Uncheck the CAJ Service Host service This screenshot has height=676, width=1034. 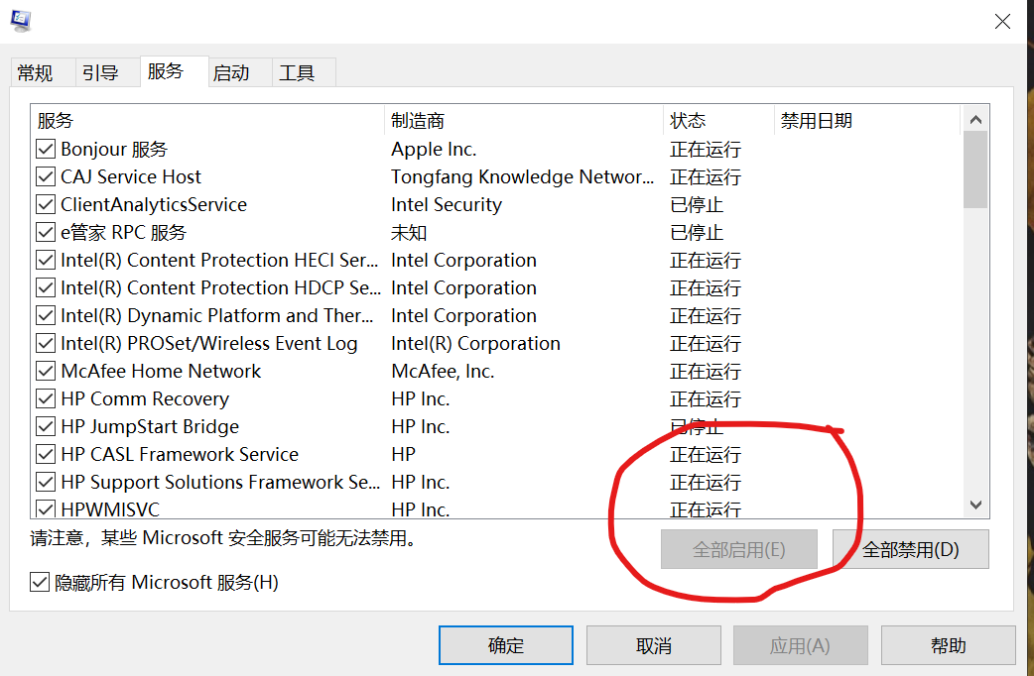coord(45,176)
